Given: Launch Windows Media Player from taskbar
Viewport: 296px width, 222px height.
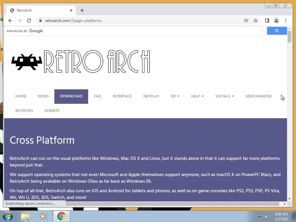Looking at the screenshot, I should [x=43, y=217].
